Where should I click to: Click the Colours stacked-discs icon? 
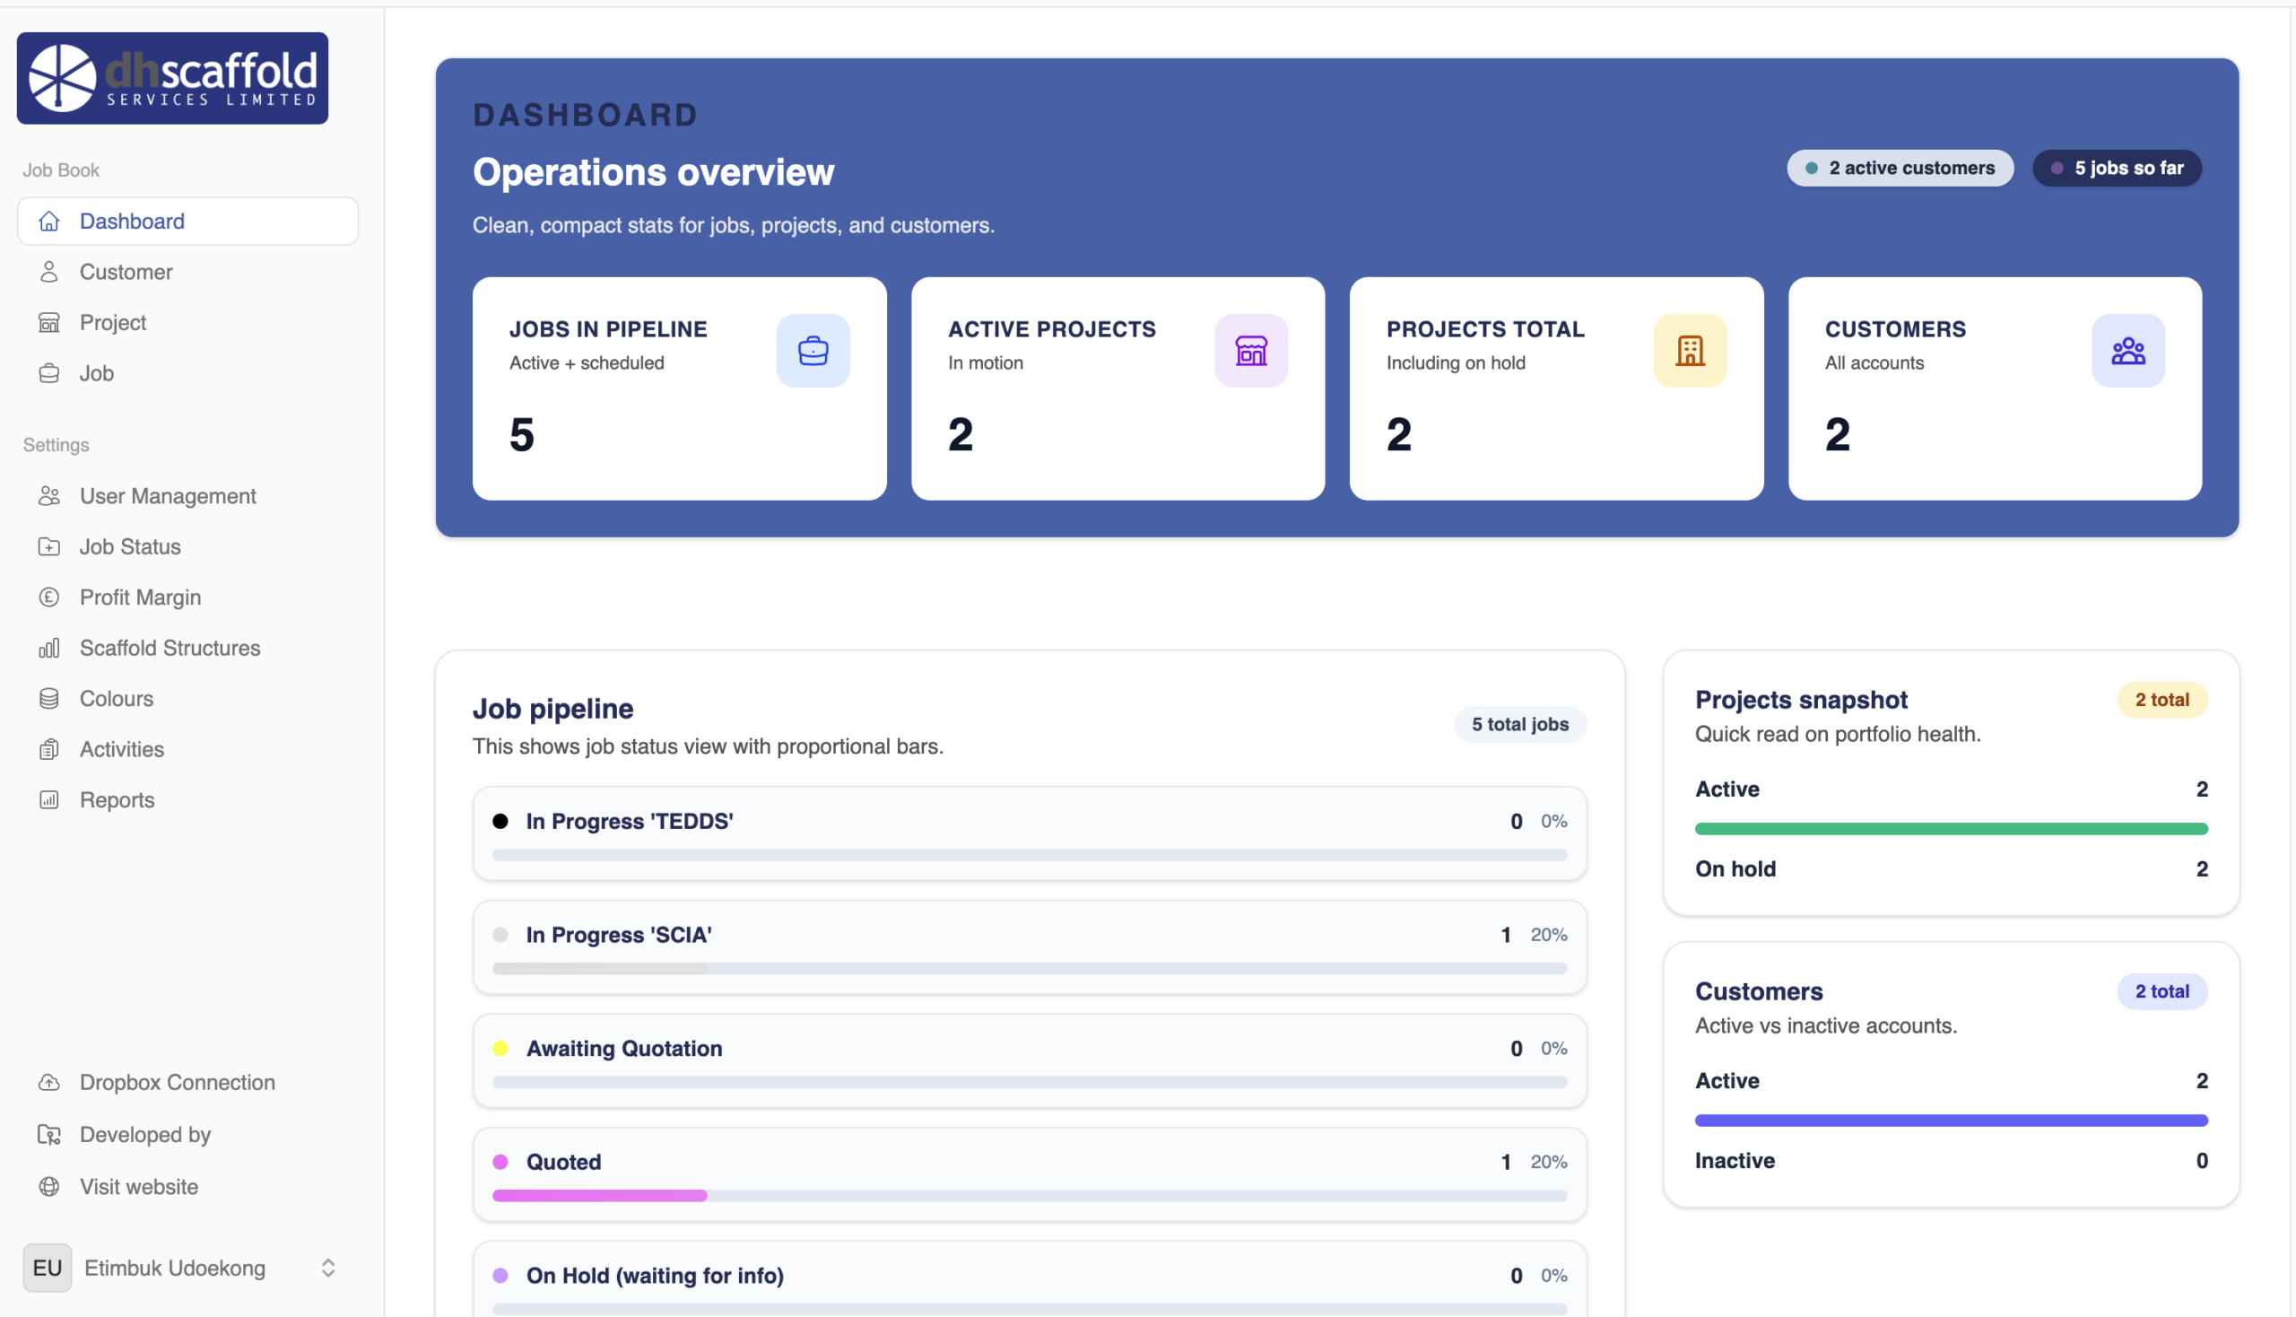[48, 698]
